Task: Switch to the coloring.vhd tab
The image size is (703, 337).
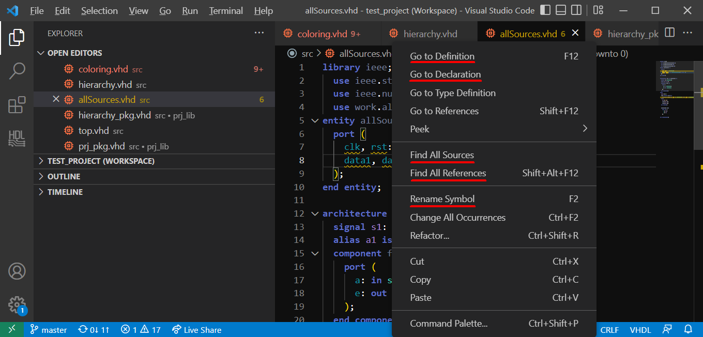Action: click(x=328, y=34)
